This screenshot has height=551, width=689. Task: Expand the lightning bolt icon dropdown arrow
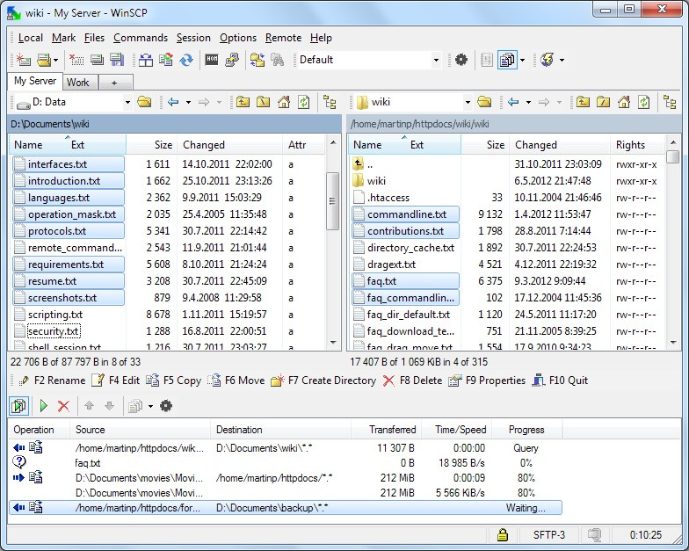pos(562,60)
